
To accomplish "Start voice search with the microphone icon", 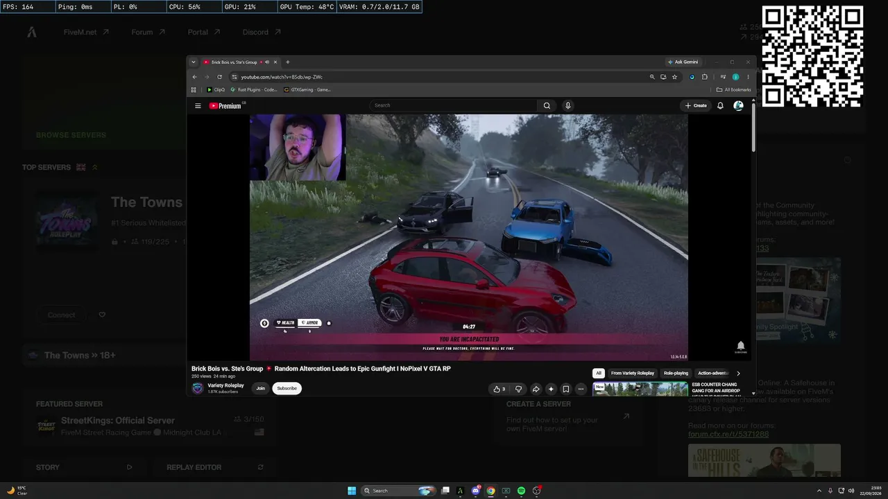I will point(567,105).
